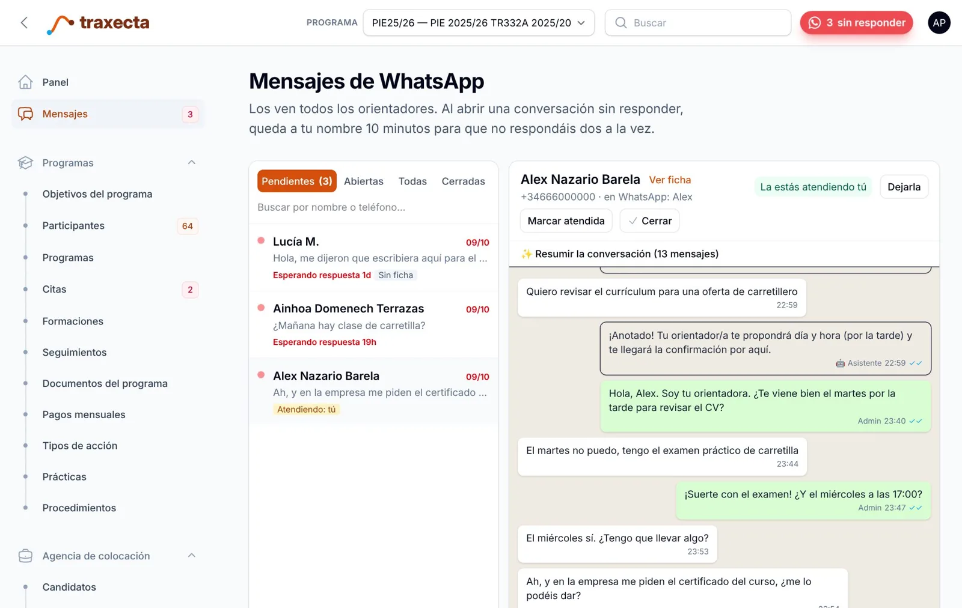
Task: Open Objetivos del programa
Action: (97, 194)
